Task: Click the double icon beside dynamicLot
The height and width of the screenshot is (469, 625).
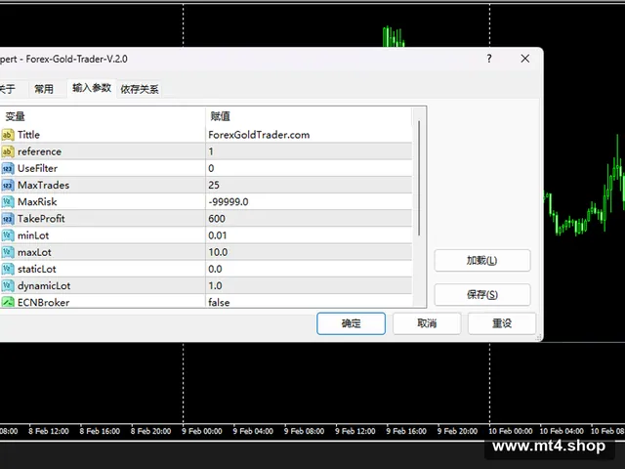Action: (x=8, y=285)
